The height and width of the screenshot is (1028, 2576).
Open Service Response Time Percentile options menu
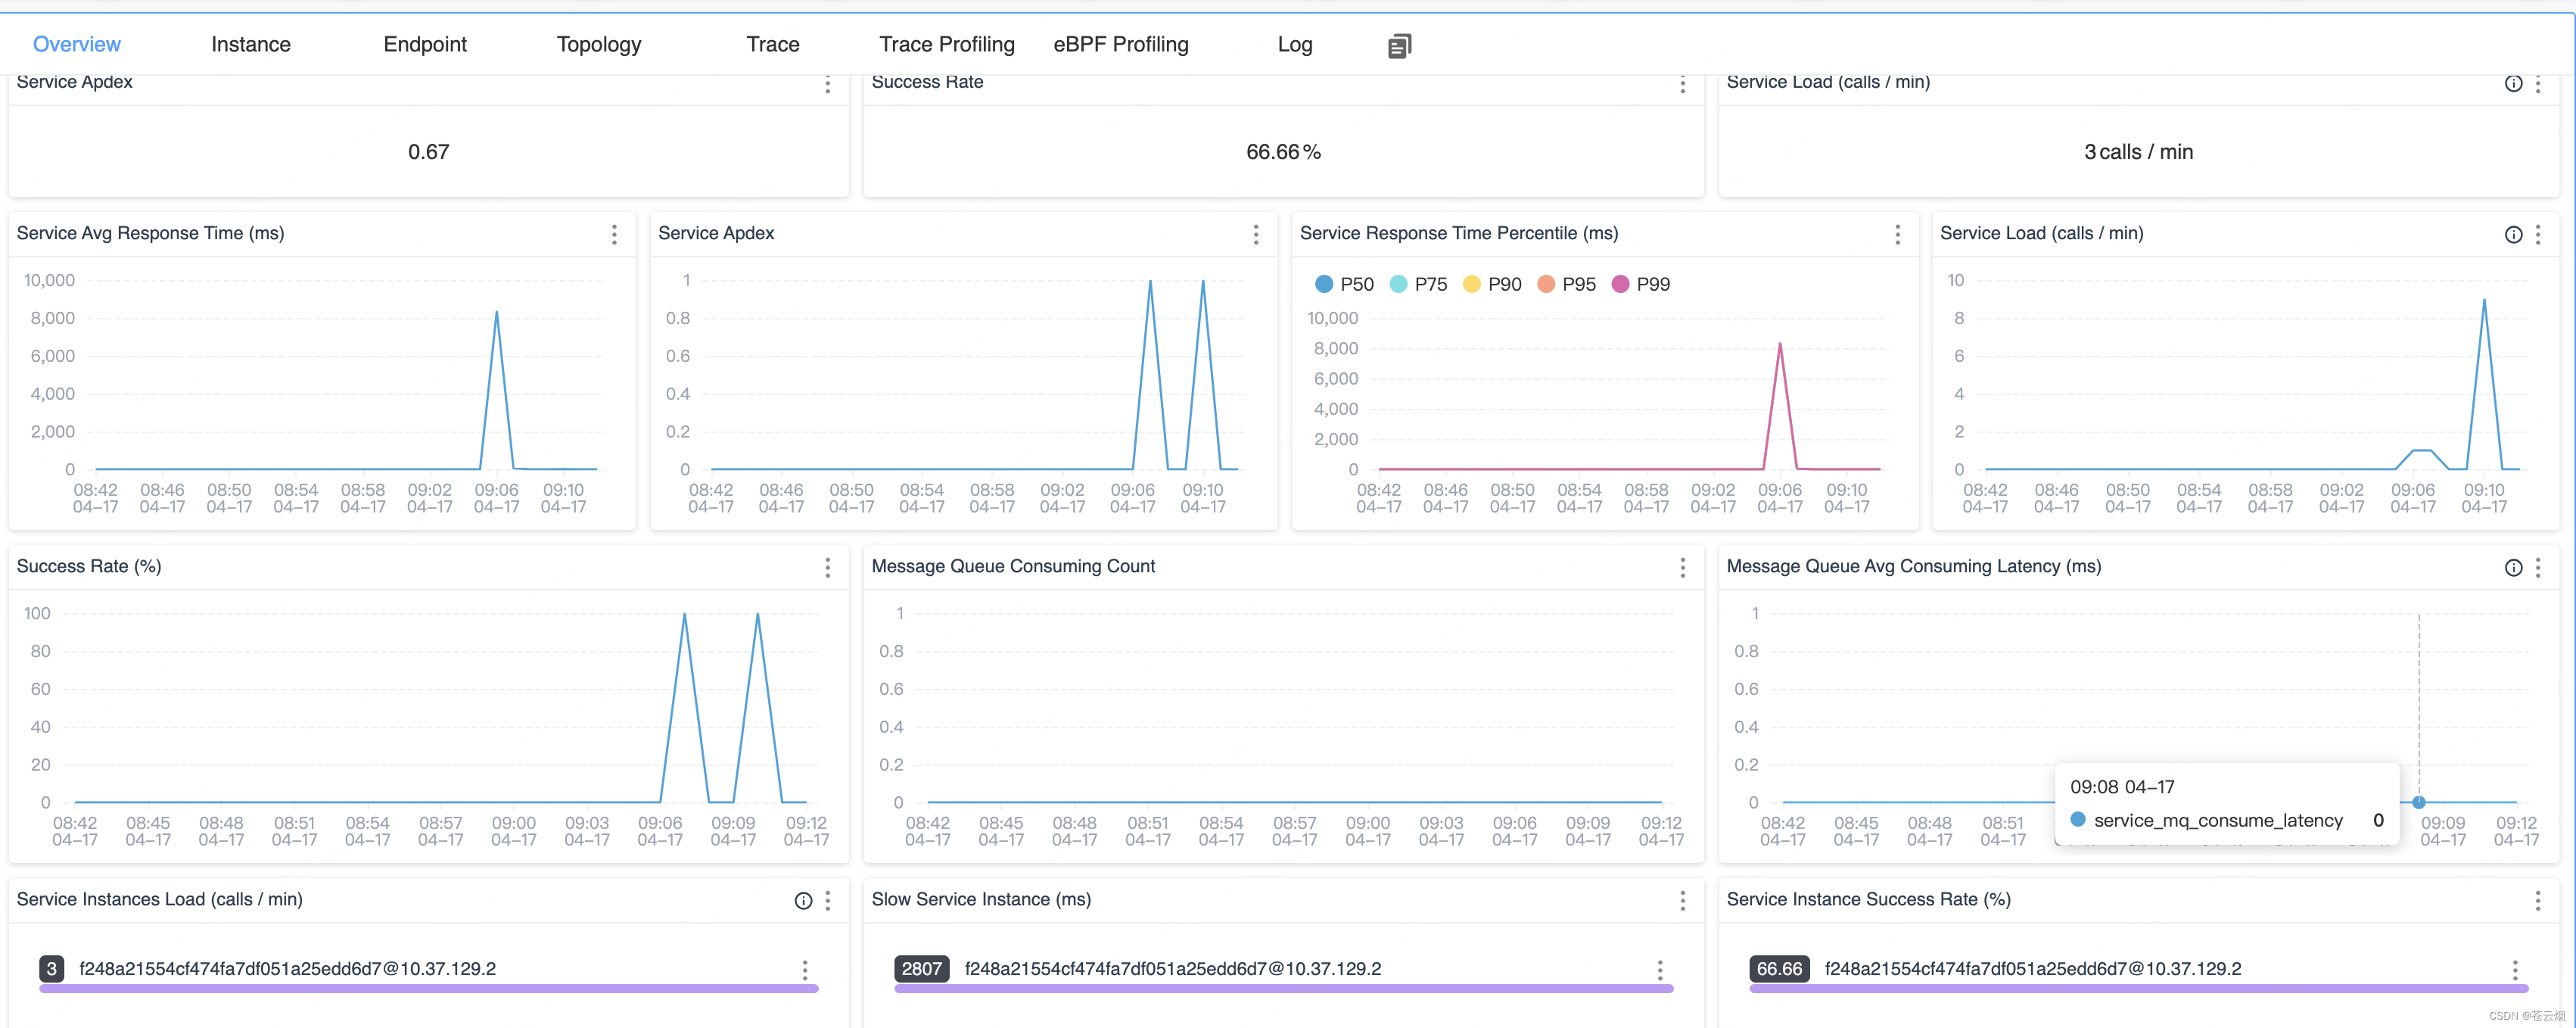tap(1897, 234)
